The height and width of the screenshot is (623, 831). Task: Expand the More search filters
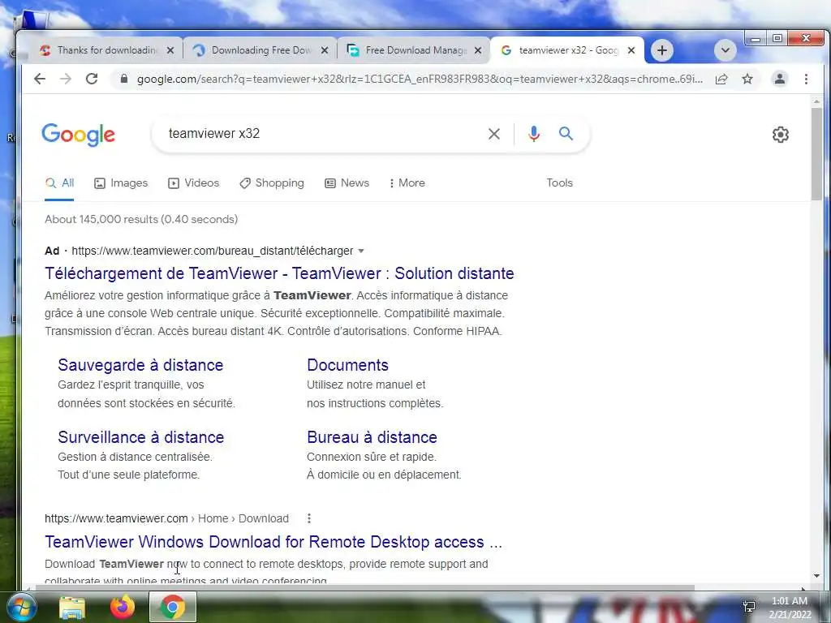coord(407,183)
